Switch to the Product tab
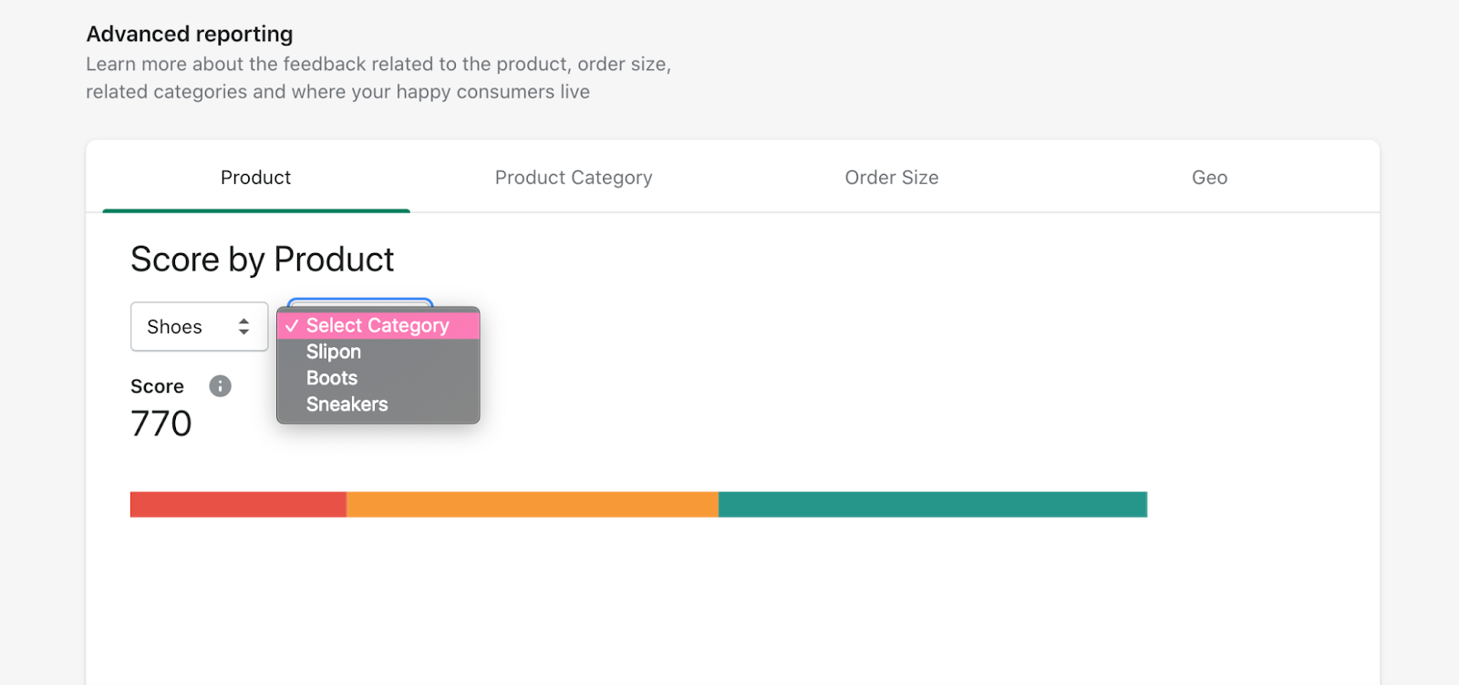 255,178
